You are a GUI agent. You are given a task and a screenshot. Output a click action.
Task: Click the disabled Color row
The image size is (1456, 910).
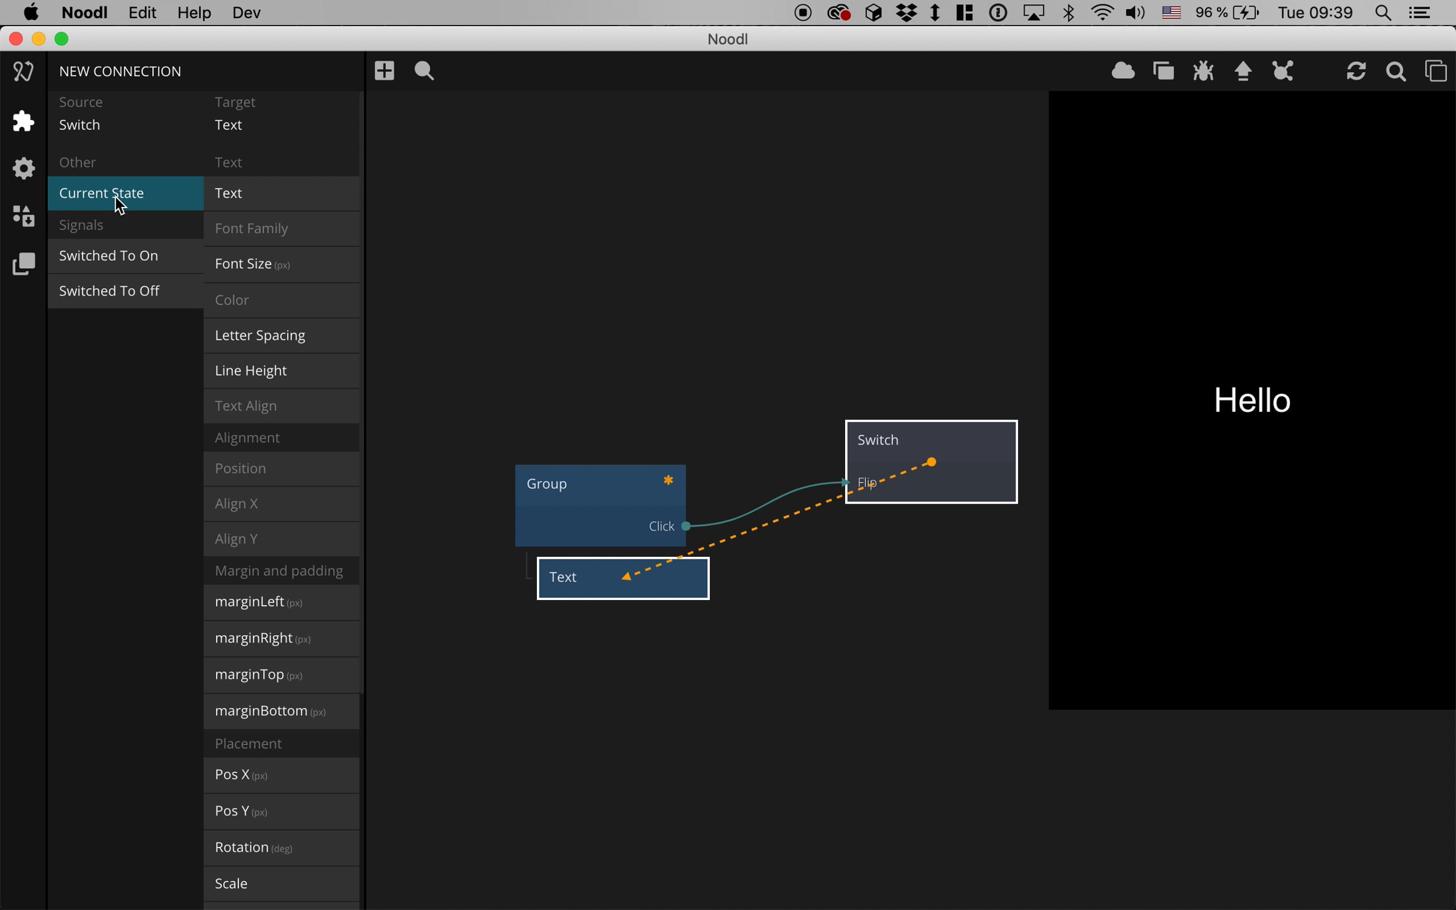pos(281,300)
